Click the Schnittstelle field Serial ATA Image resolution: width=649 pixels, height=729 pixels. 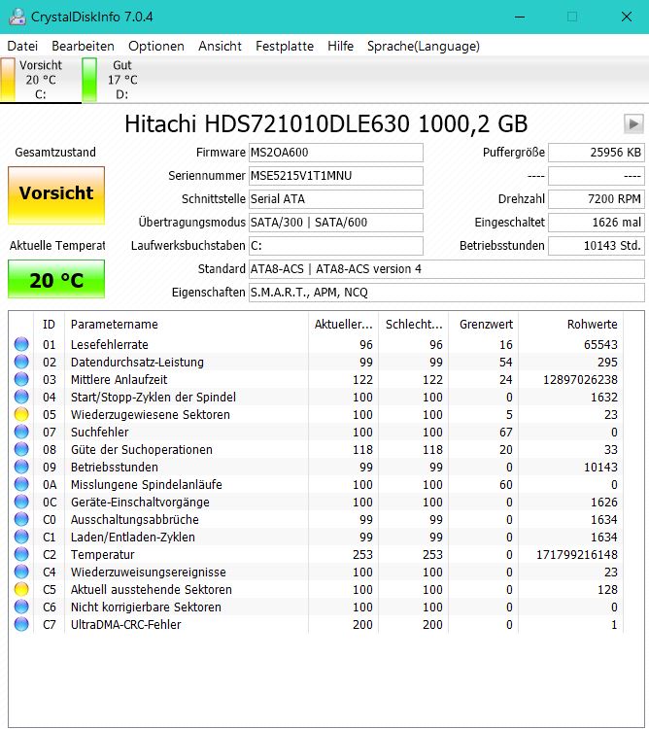336,199
